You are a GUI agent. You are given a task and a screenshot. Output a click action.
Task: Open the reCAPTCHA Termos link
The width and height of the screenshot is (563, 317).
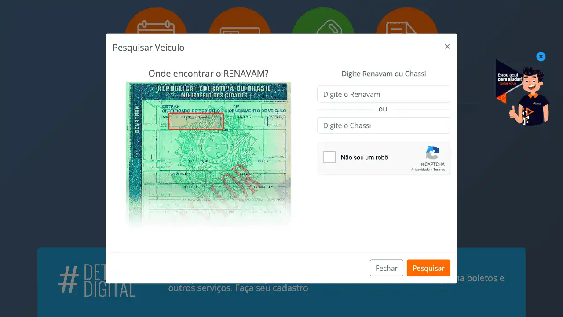(x=439, y=170)
